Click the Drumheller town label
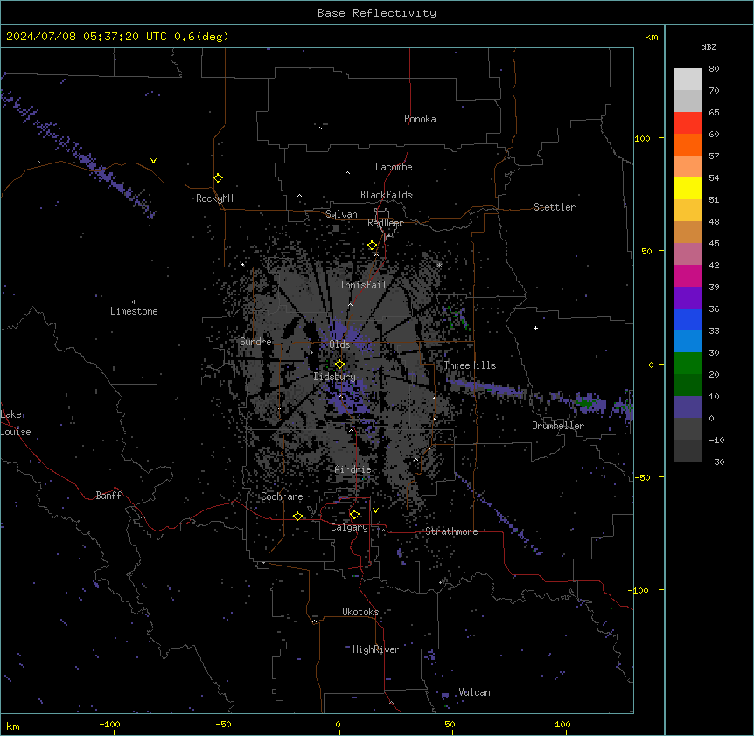The width and height of the screenshot is (754, 736). pos(558,426)
